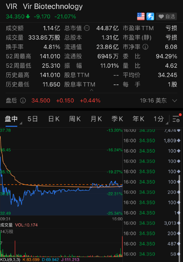The width and height of the screenshot is (183, 262).
Task: Tap the US flag market icon
Action: pos(141,17)
